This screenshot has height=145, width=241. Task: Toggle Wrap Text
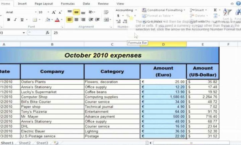pos(106,12)
